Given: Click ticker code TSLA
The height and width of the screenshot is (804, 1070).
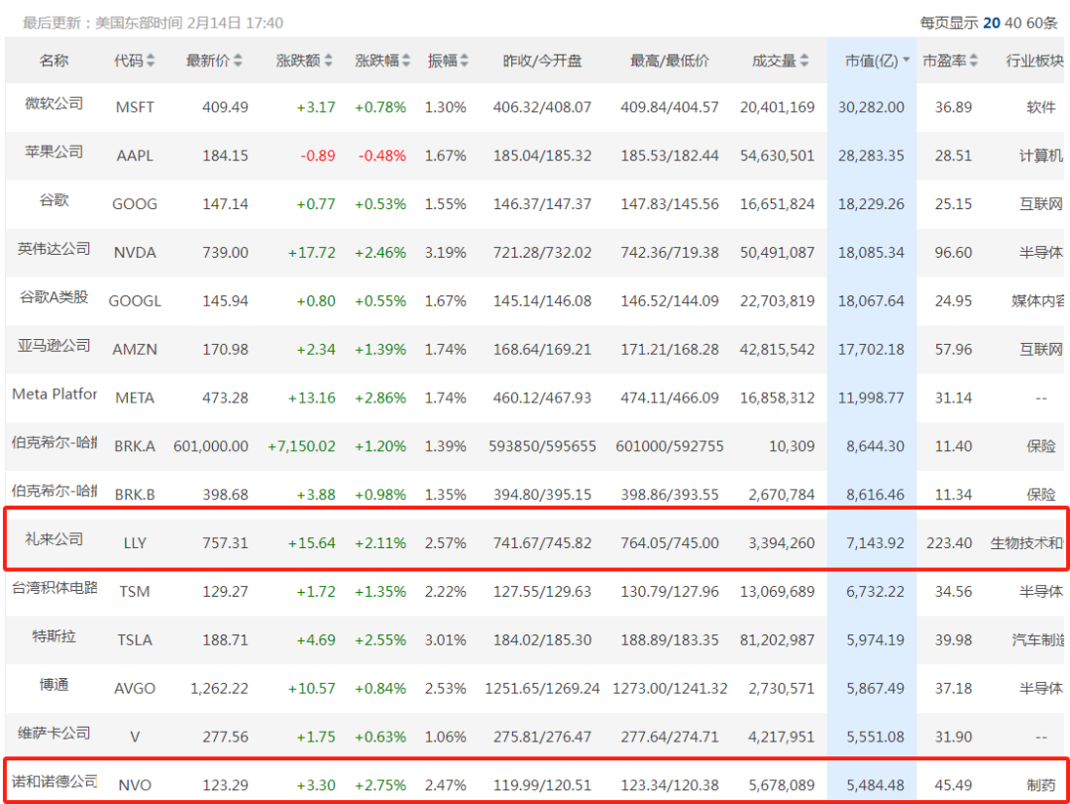Looking at the screenshot, I should [135, 640].
